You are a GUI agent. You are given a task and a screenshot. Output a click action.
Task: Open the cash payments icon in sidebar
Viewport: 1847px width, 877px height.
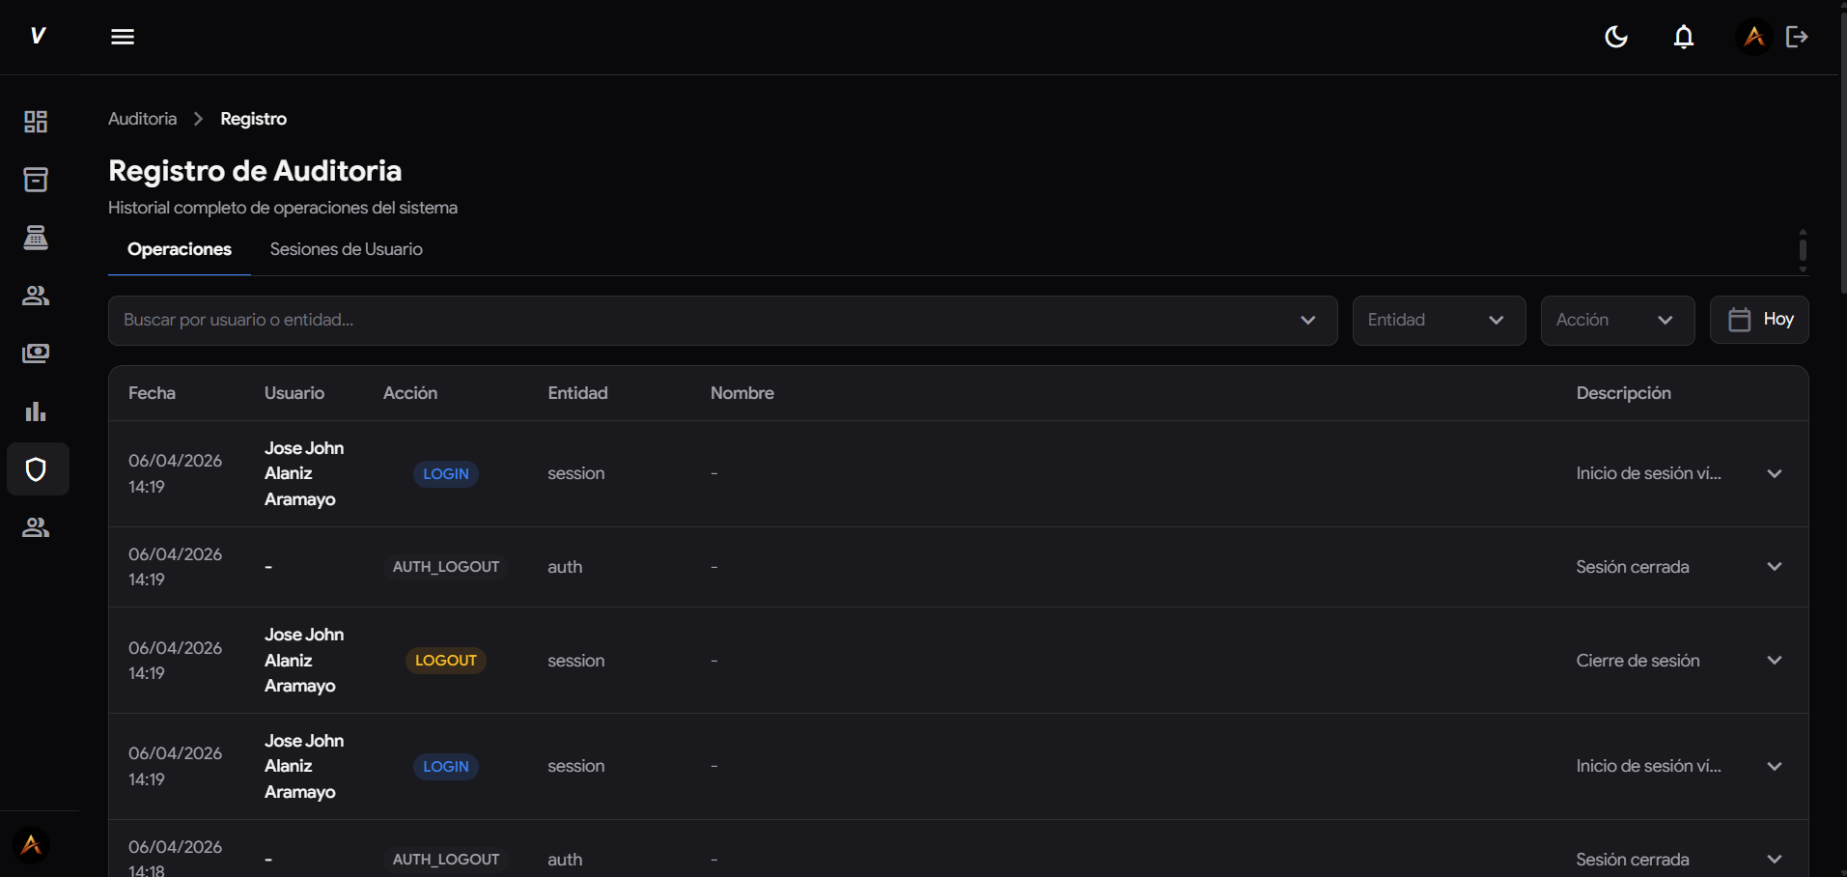[36, 354]
